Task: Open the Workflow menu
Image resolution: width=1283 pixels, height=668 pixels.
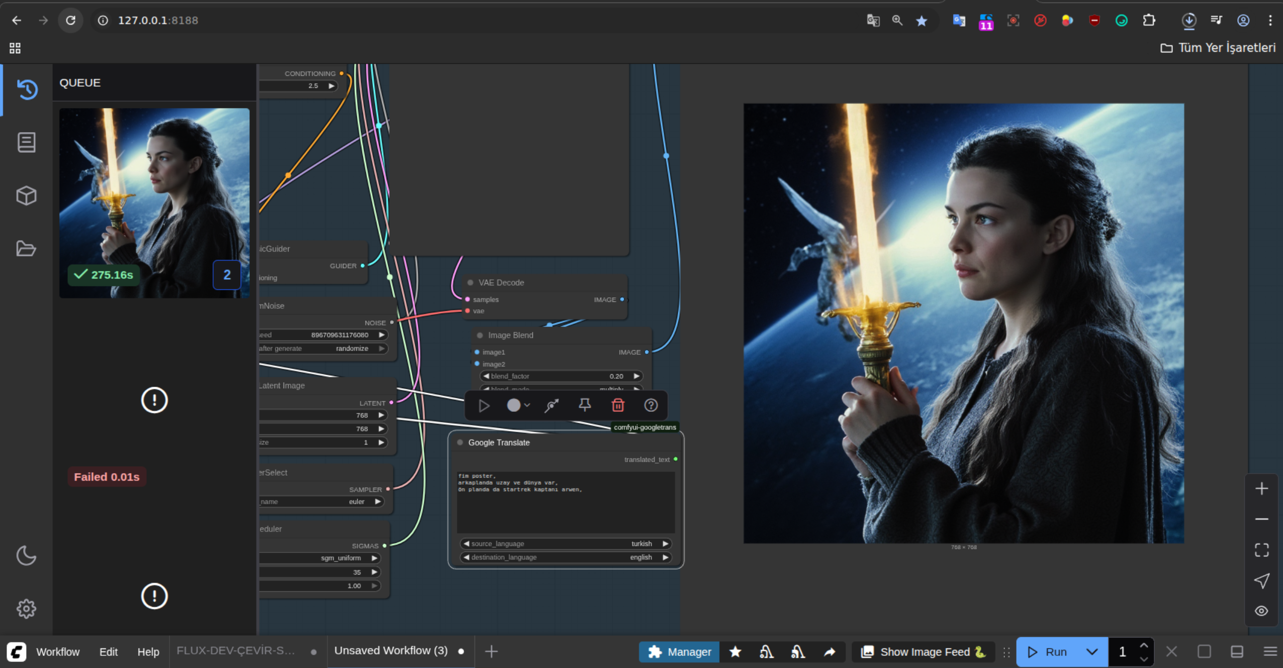Action: (58, 651)
